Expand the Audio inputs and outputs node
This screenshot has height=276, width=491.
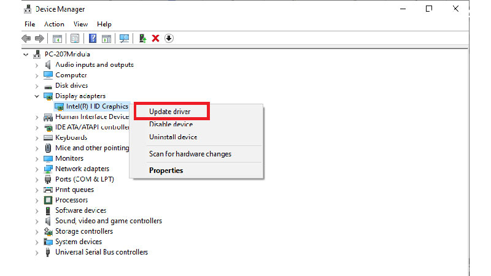pyautogui.click(x=37, y=65)
